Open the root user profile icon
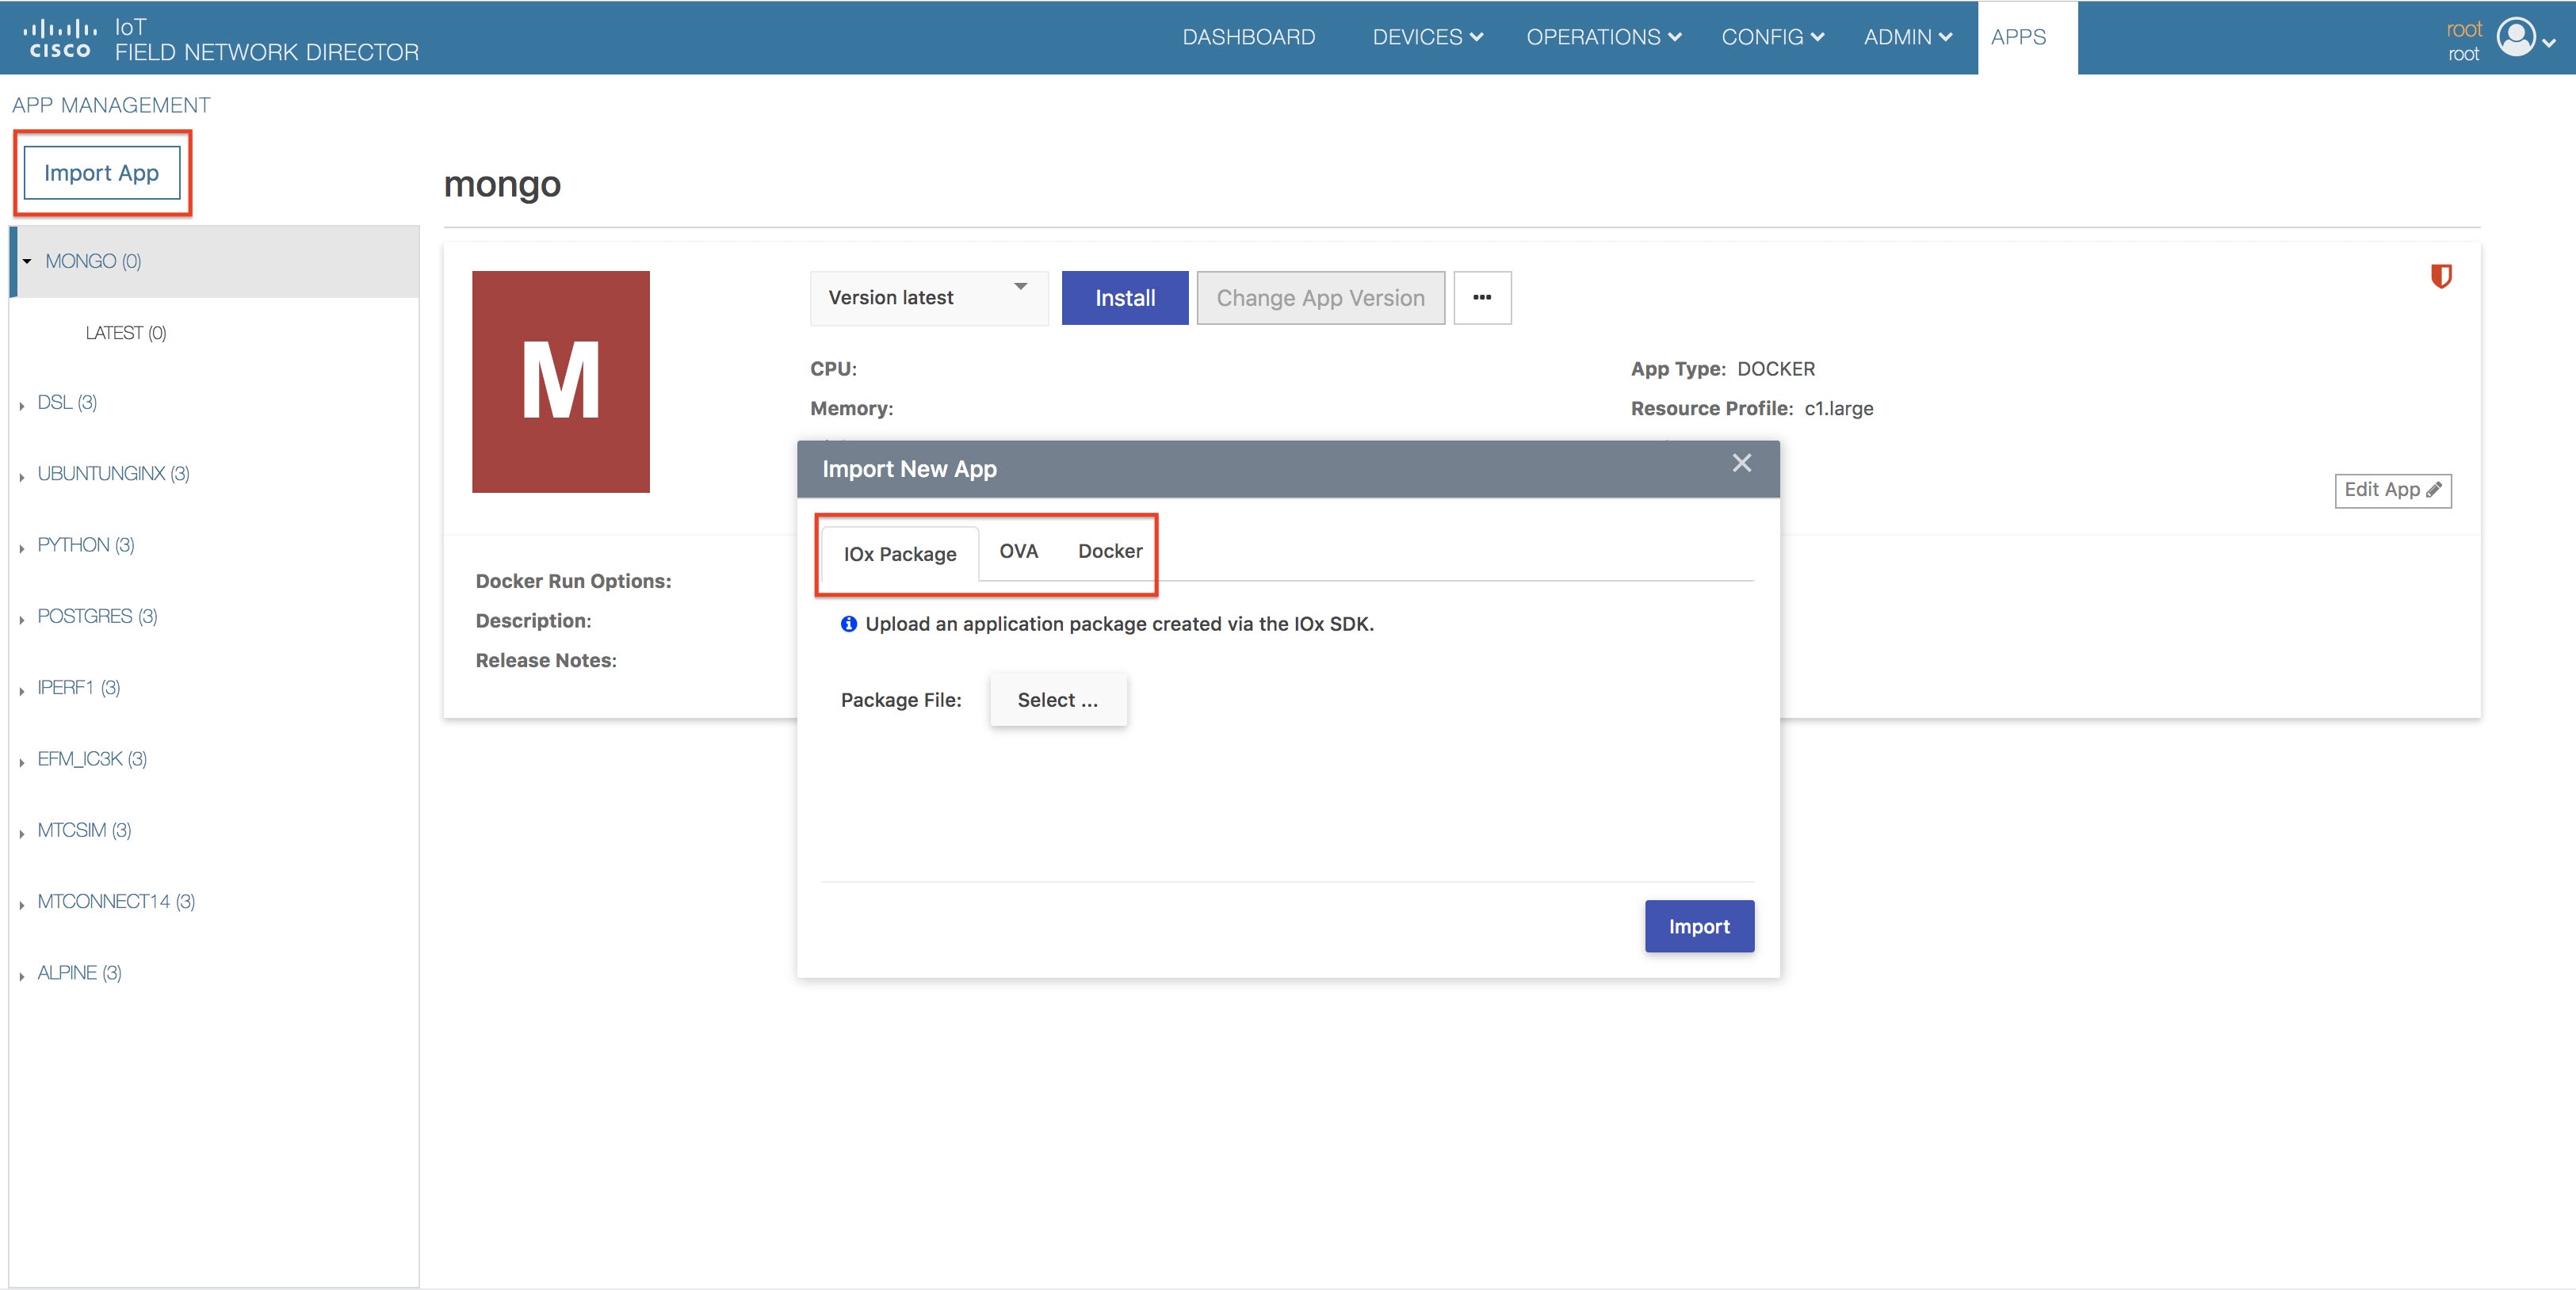 [x=2515, y=38]
